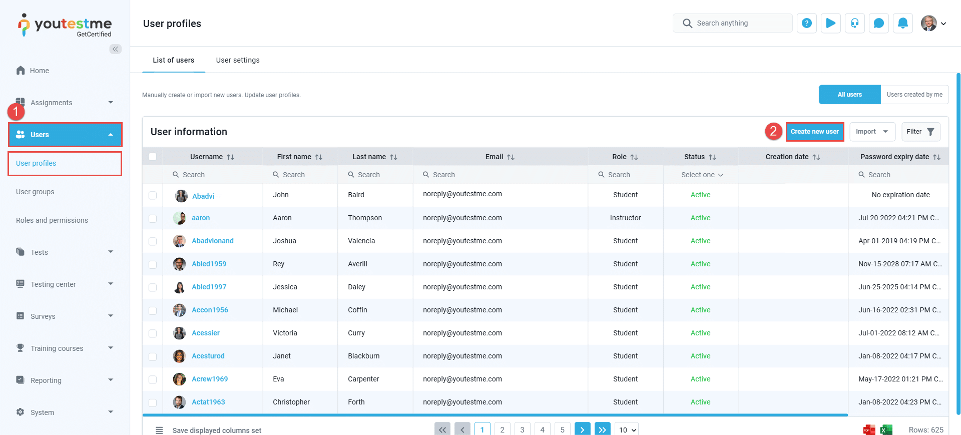The height and width of the screenshot is (435, 961).
Task: Sort by First name column arrows
Action: point(319,157)
